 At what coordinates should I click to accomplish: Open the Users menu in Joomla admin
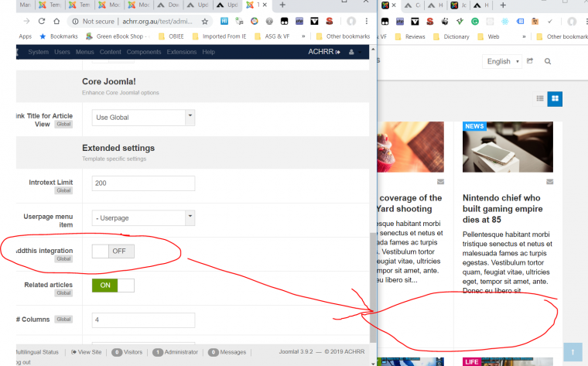[62, 52]
